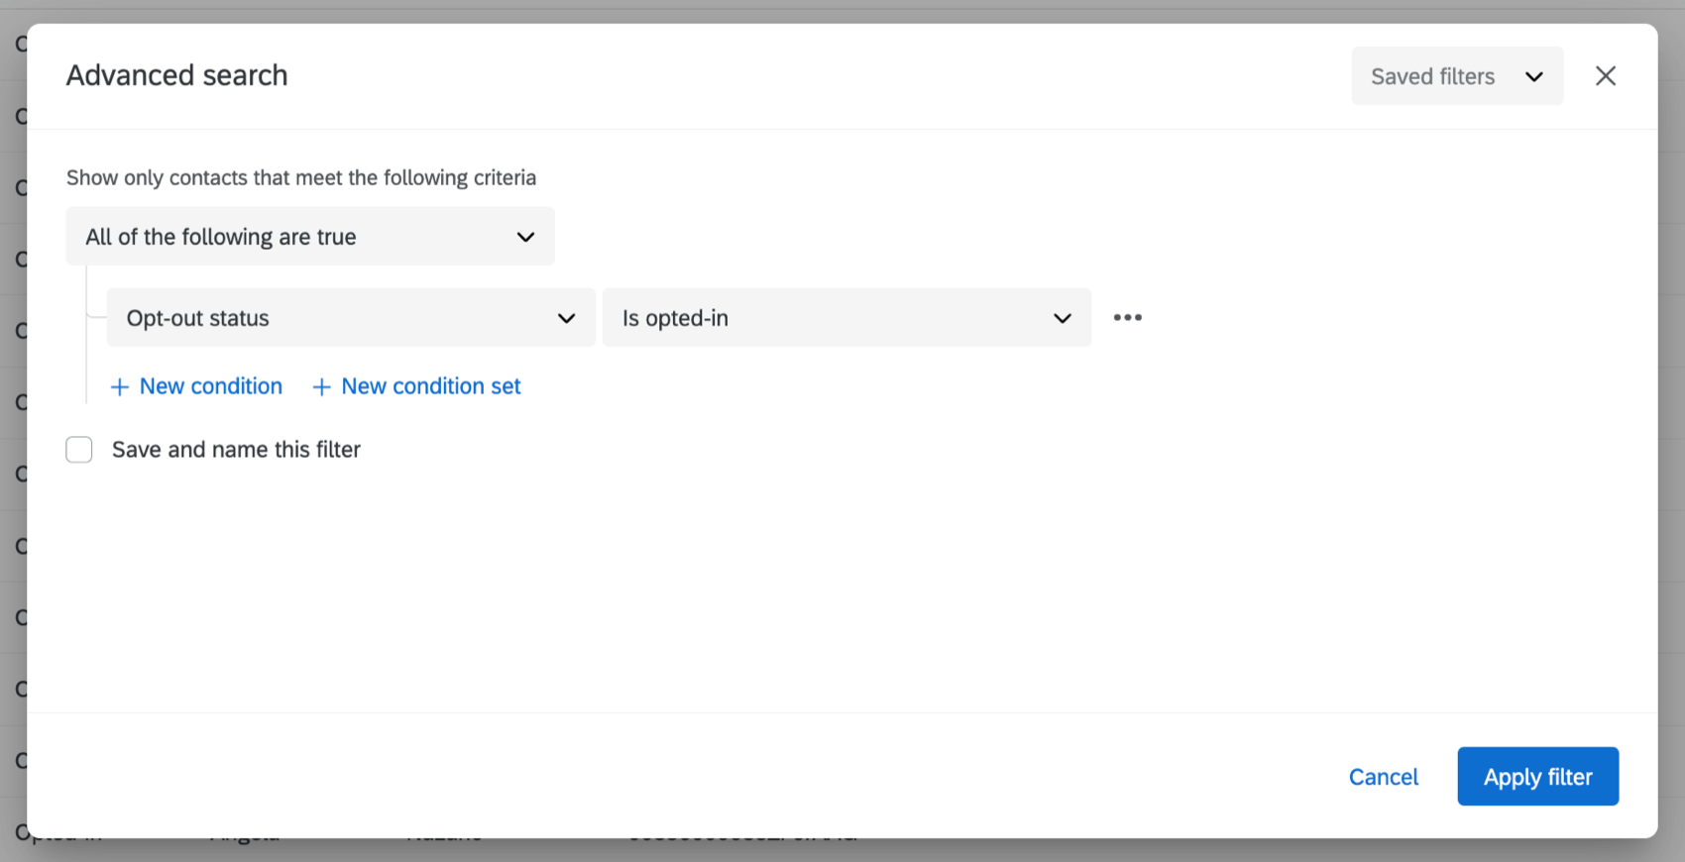Viewport: 1685px width, 862px height.
Task: Enable the Save and name this filter checkbox
Action: tap(78, 449)
